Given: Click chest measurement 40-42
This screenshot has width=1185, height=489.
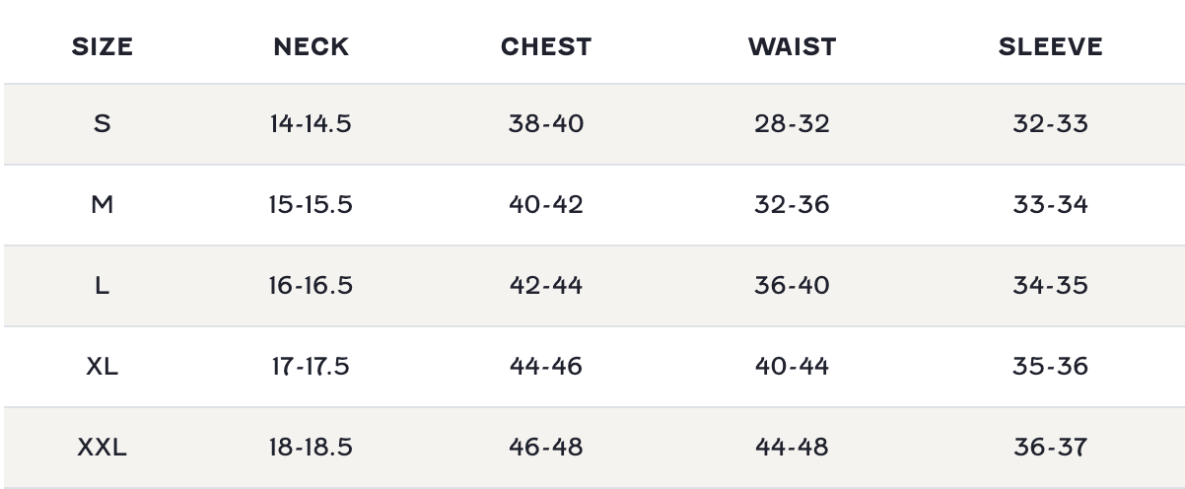Looking at the screenshot, I should click(546, 205).
